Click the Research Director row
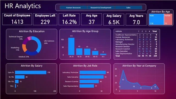 136,46
